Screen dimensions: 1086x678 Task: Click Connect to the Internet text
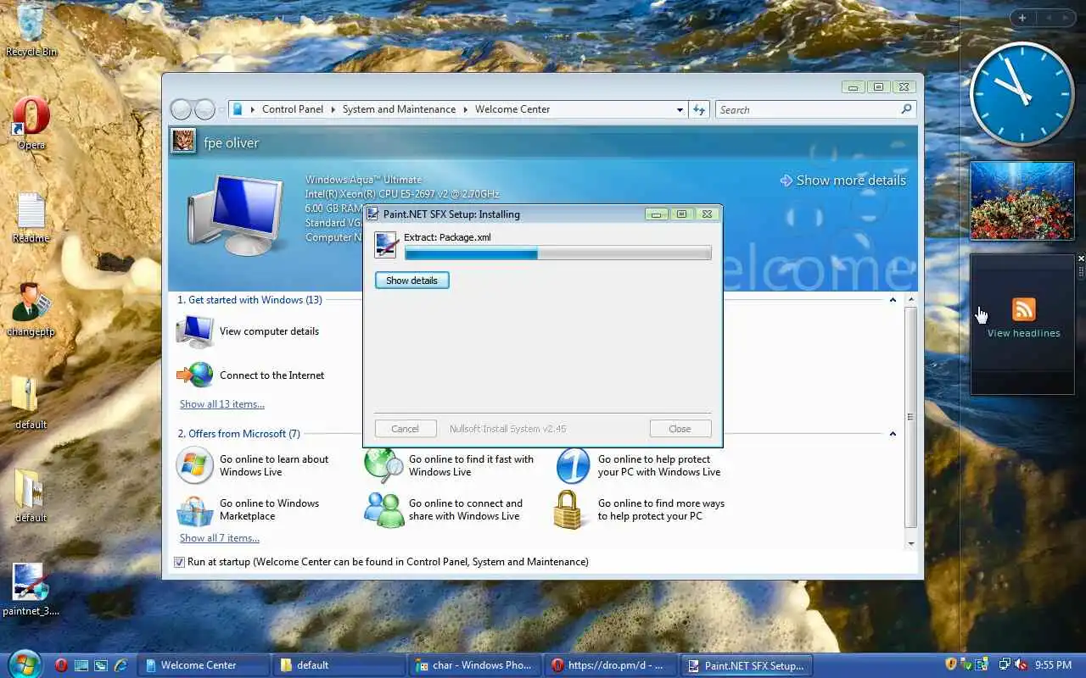271,375
